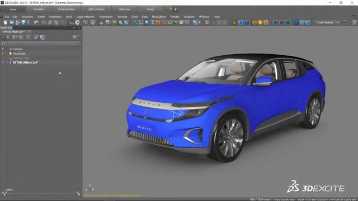Viewport: 358px width, 201px height.
Task: Open the File menu
Action: tap(7, 17)
